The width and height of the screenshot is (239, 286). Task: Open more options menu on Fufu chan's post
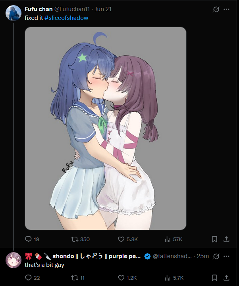point(226,9)
